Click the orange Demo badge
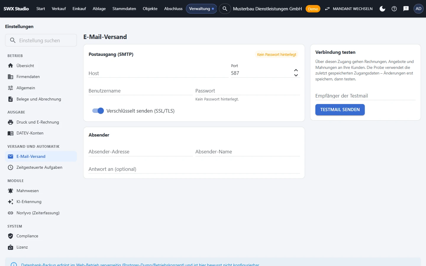The height and width of the screenshot is (266, 426). point(313,9)
